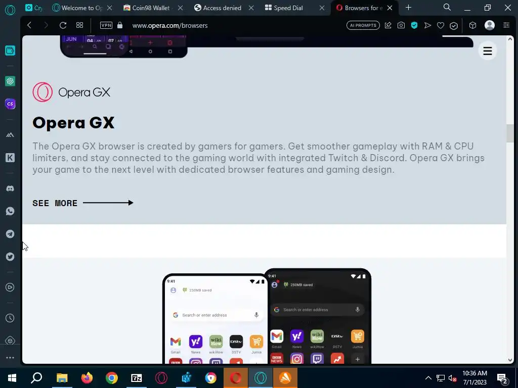Close the Welcome to Opera tab

point(110,8)
